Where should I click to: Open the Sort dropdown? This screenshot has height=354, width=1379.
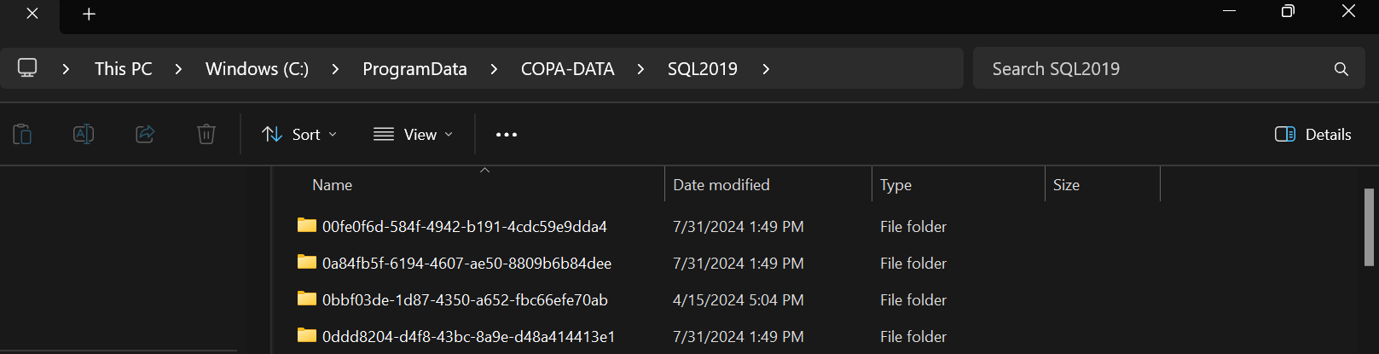coord(299,135)
